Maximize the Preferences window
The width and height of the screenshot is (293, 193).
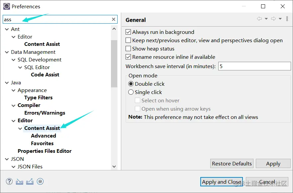263,6
